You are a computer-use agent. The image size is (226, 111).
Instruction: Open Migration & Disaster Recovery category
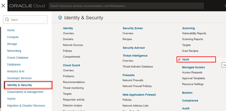(x=26, y=106)
